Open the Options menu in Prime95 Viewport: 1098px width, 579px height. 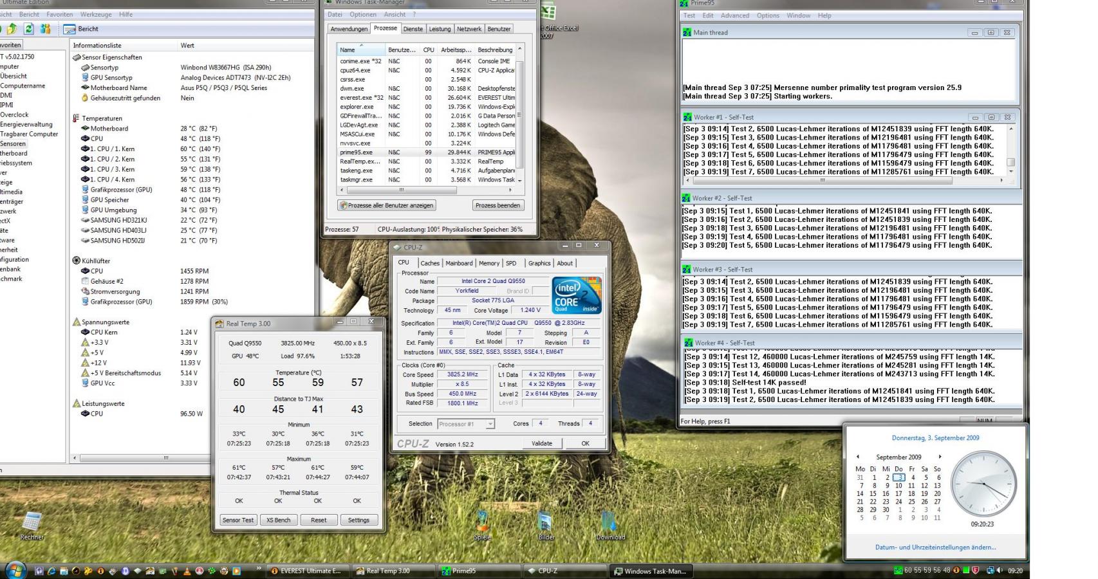[767, 15]
